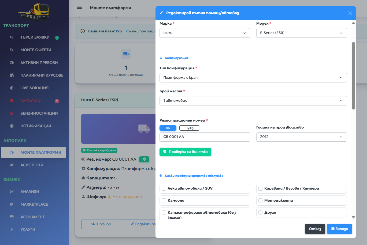
Task: Click the Отказ button
Action: (315, 229)
